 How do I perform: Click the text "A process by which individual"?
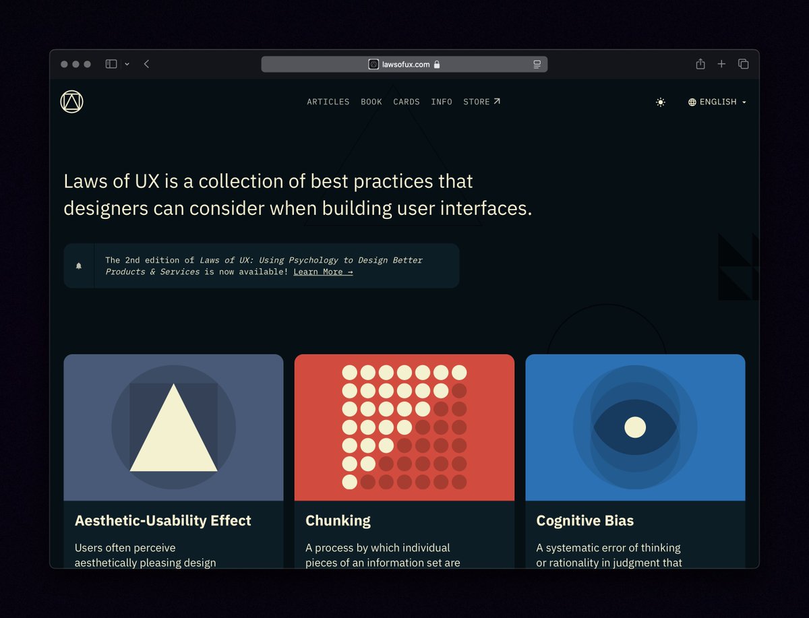coord(378,548)
